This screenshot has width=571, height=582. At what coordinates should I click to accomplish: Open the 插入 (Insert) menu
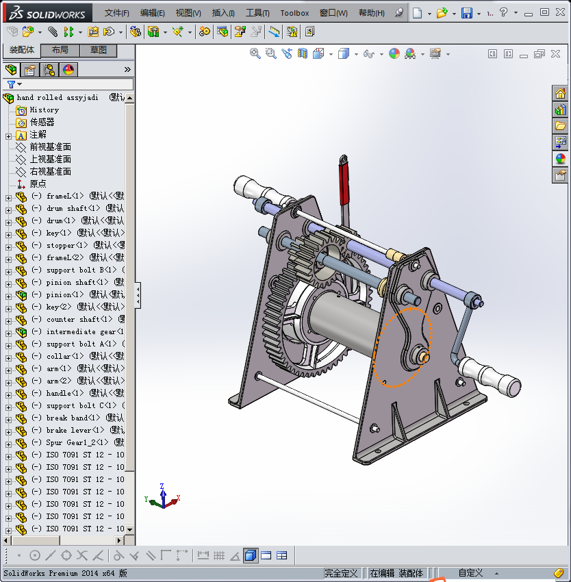pyautogui.click(x=223, y=13)
